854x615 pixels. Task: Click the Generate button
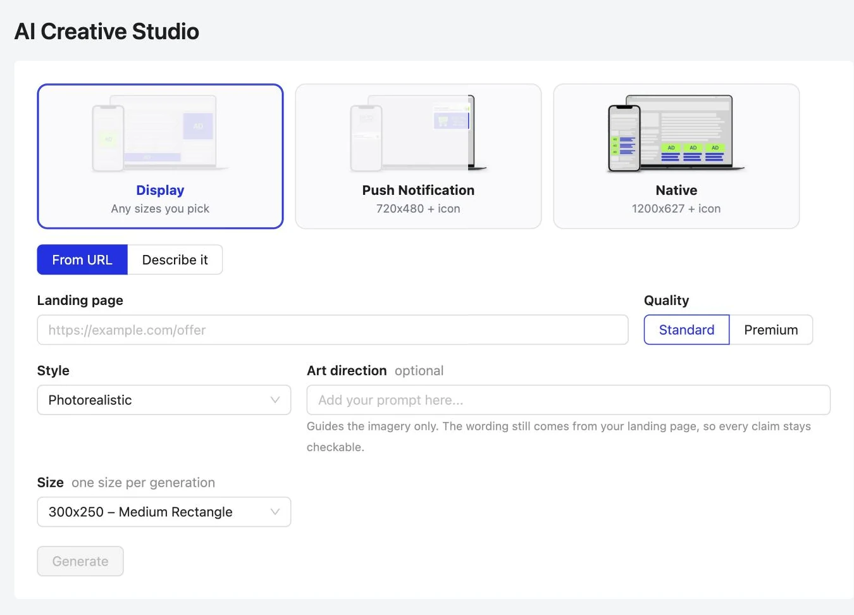pos(80,561)
